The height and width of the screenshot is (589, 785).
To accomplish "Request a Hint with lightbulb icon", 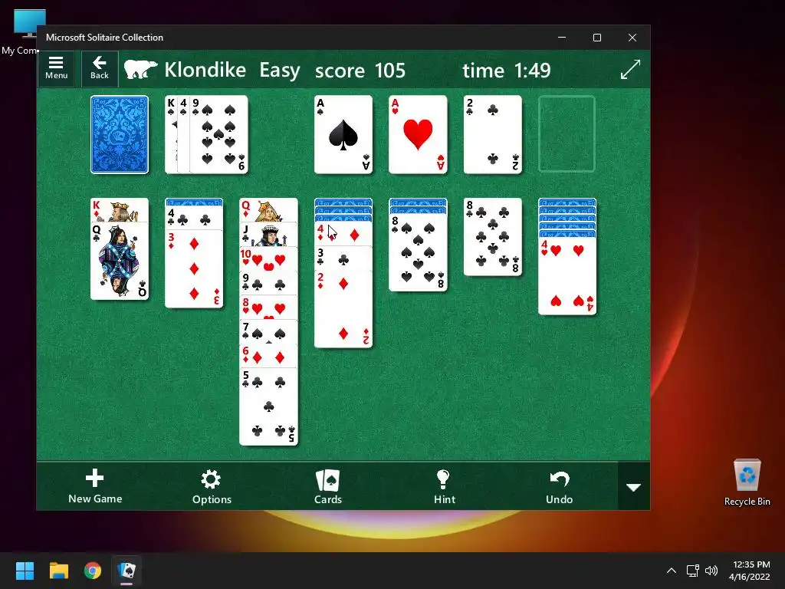I will pyautogui.click(x=444, y=486).
